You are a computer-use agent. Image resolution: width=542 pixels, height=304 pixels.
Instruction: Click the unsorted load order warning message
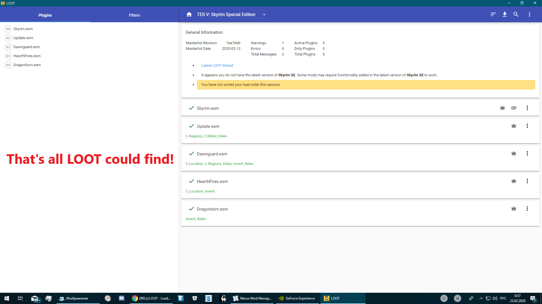[366, 85]
